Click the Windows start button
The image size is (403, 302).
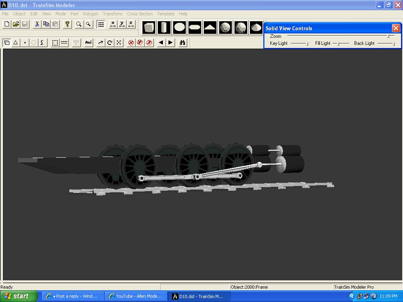18,296
